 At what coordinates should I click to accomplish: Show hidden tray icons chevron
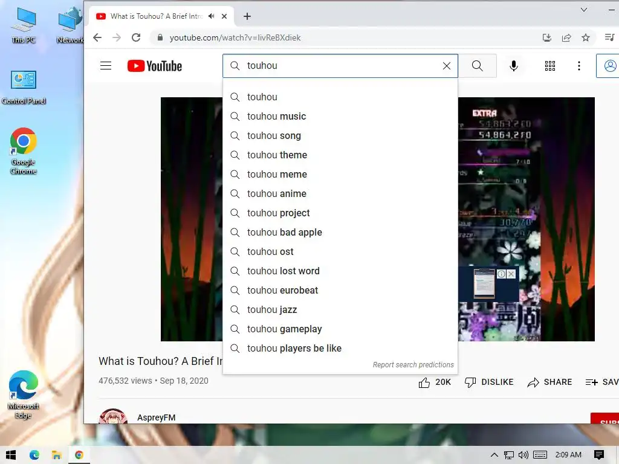(494, 455)
